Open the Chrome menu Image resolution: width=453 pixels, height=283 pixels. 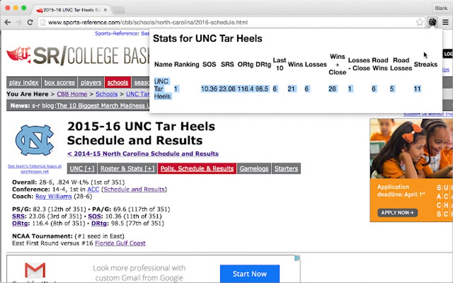coord(445,22)
